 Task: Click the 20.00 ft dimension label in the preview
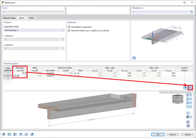92,120
